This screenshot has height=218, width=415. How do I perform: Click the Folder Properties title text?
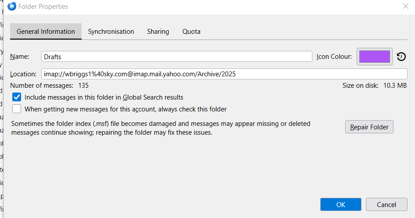(x=44, y=7)
